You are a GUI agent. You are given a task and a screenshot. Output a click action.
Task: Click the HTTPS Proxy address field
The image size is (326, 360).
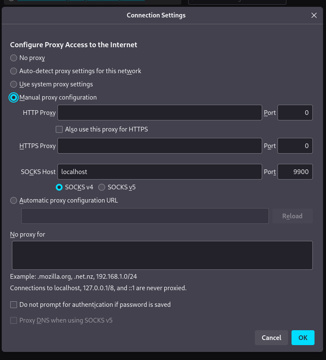160,146
